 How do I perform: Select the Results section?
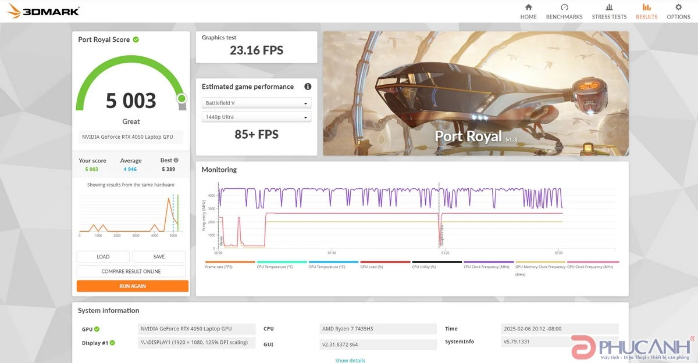click(646, 12)
